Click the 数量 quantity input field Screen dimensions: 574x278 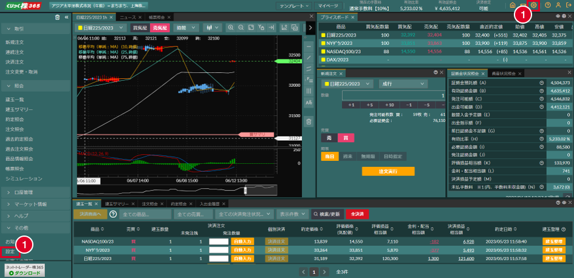pyautogui.click(x=394, y=95)
